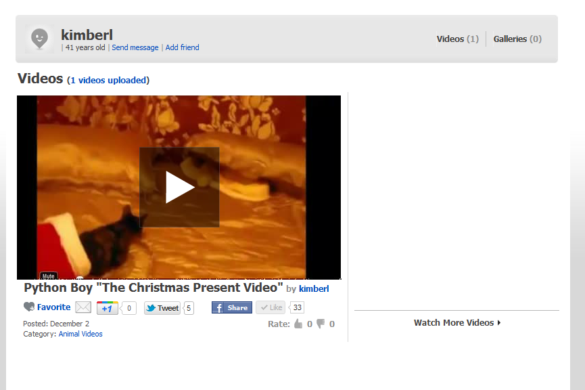Add kimberl as friend
The image size is (585, 390).
coord(182,47)
